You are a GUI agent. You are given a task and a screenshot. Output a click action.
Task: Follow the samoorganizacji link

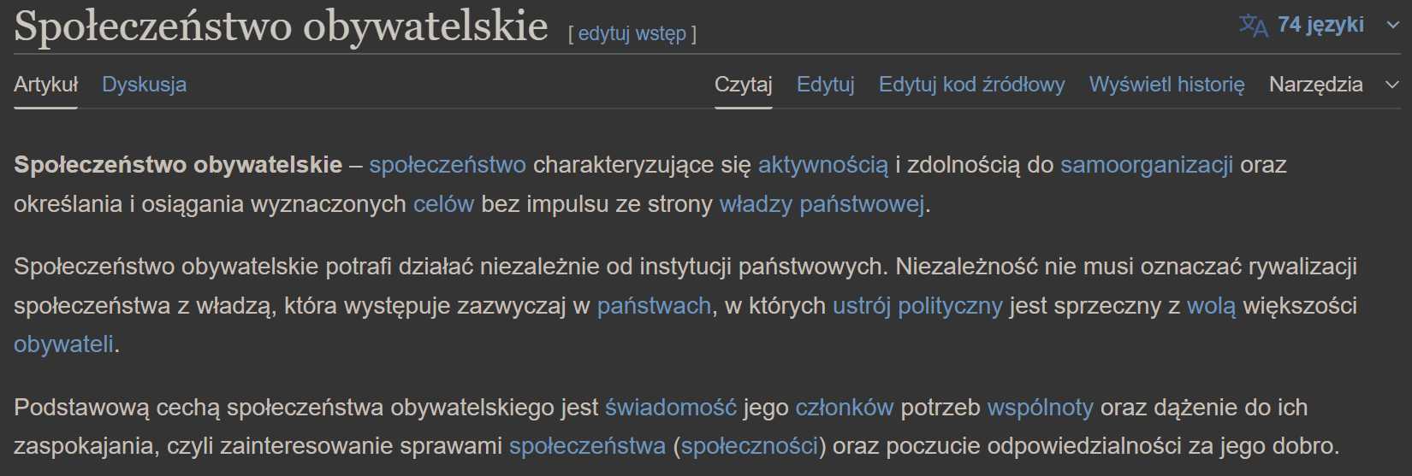click(1146, 165)
